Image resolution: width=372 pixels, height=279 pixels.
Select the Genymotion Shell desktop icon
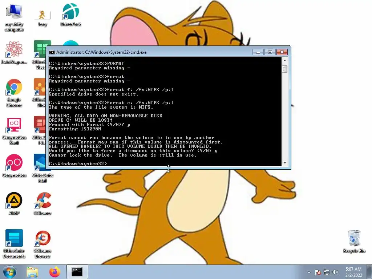point(14,131)
